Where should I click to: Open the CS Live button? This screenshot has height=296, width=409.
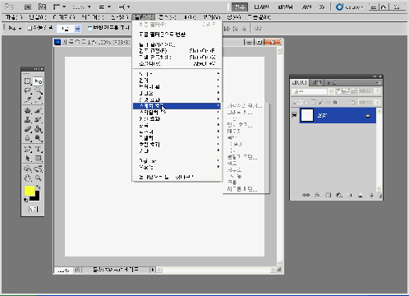(x=350, y=7)
